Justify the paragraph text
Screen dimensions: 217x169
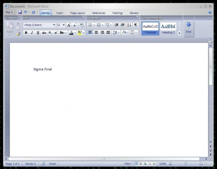tap(108, 32)
